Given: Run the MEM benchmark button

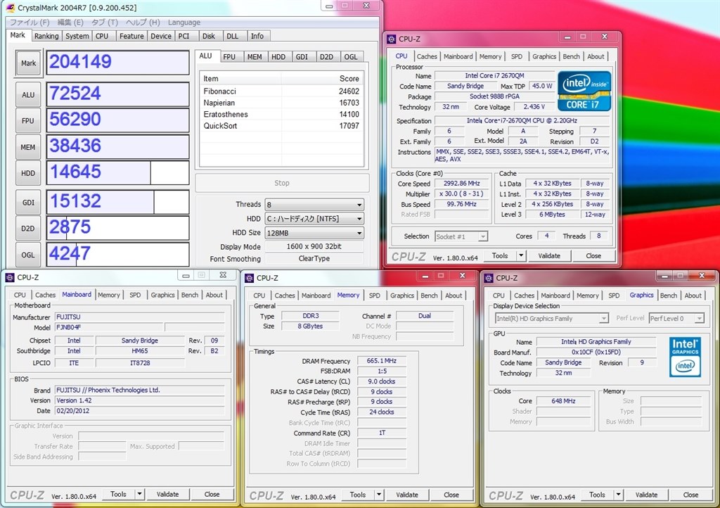Looking at the screenshot, I should pos(28,147).
